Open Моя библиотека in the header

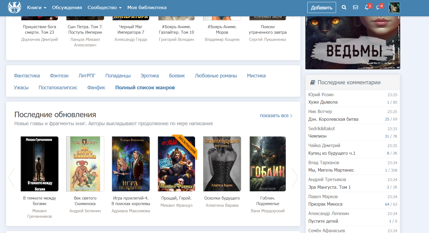pos(147,7)
